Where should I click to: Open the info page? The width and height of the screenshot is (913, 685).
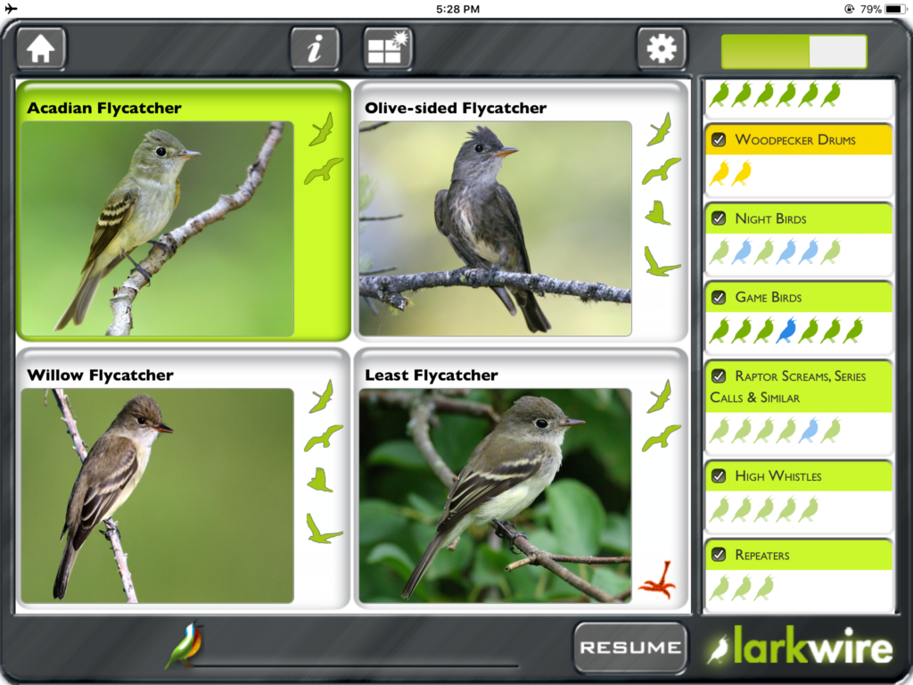point(315,48)
